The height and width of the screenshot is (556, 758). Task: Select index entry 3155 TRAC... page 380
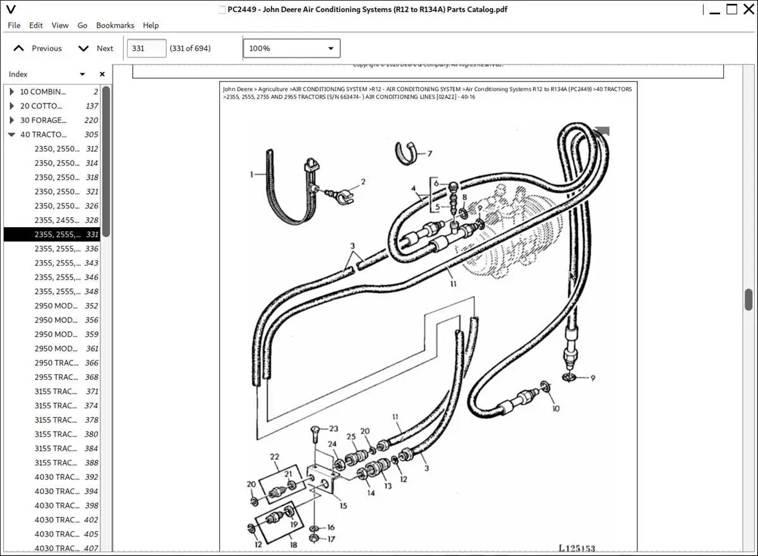pos(52,434)
